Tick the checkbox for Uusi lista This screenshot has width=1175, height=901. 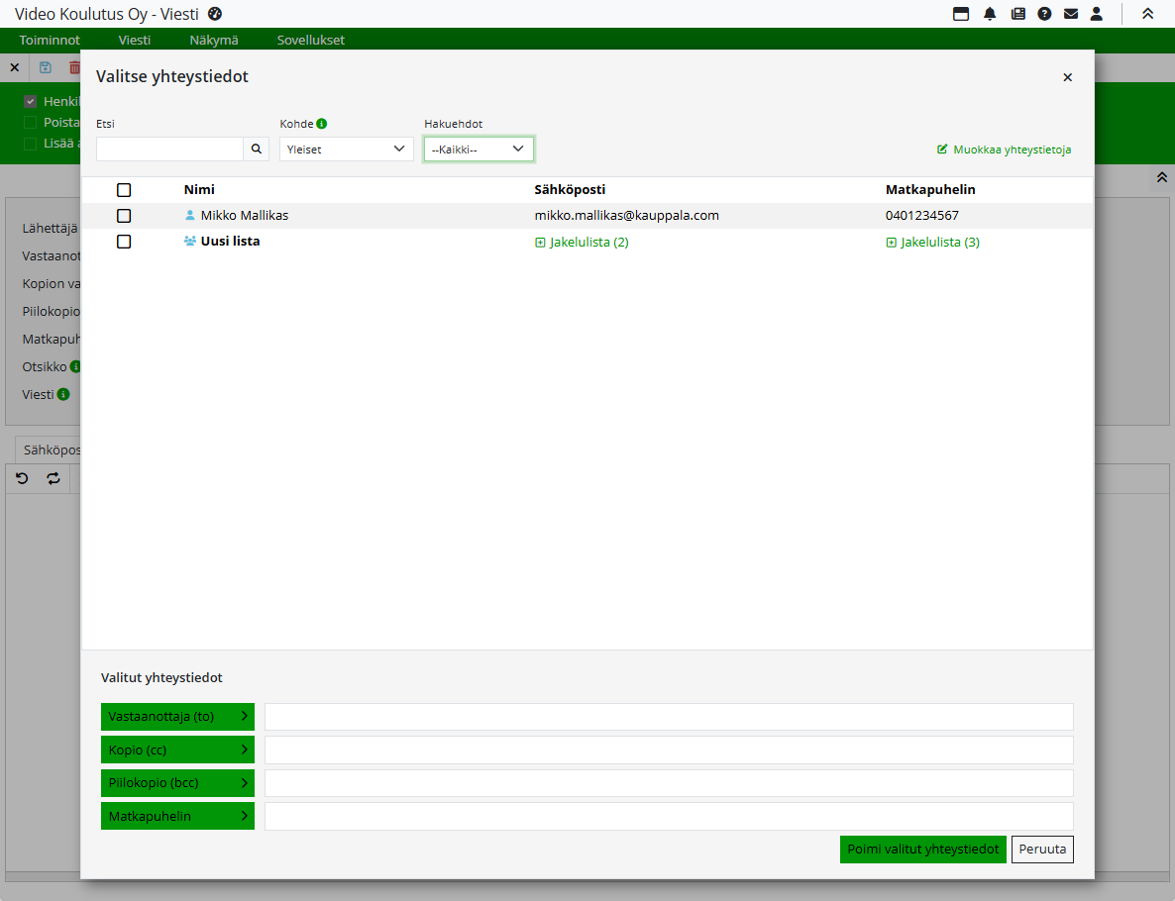(x=124, y=242)
